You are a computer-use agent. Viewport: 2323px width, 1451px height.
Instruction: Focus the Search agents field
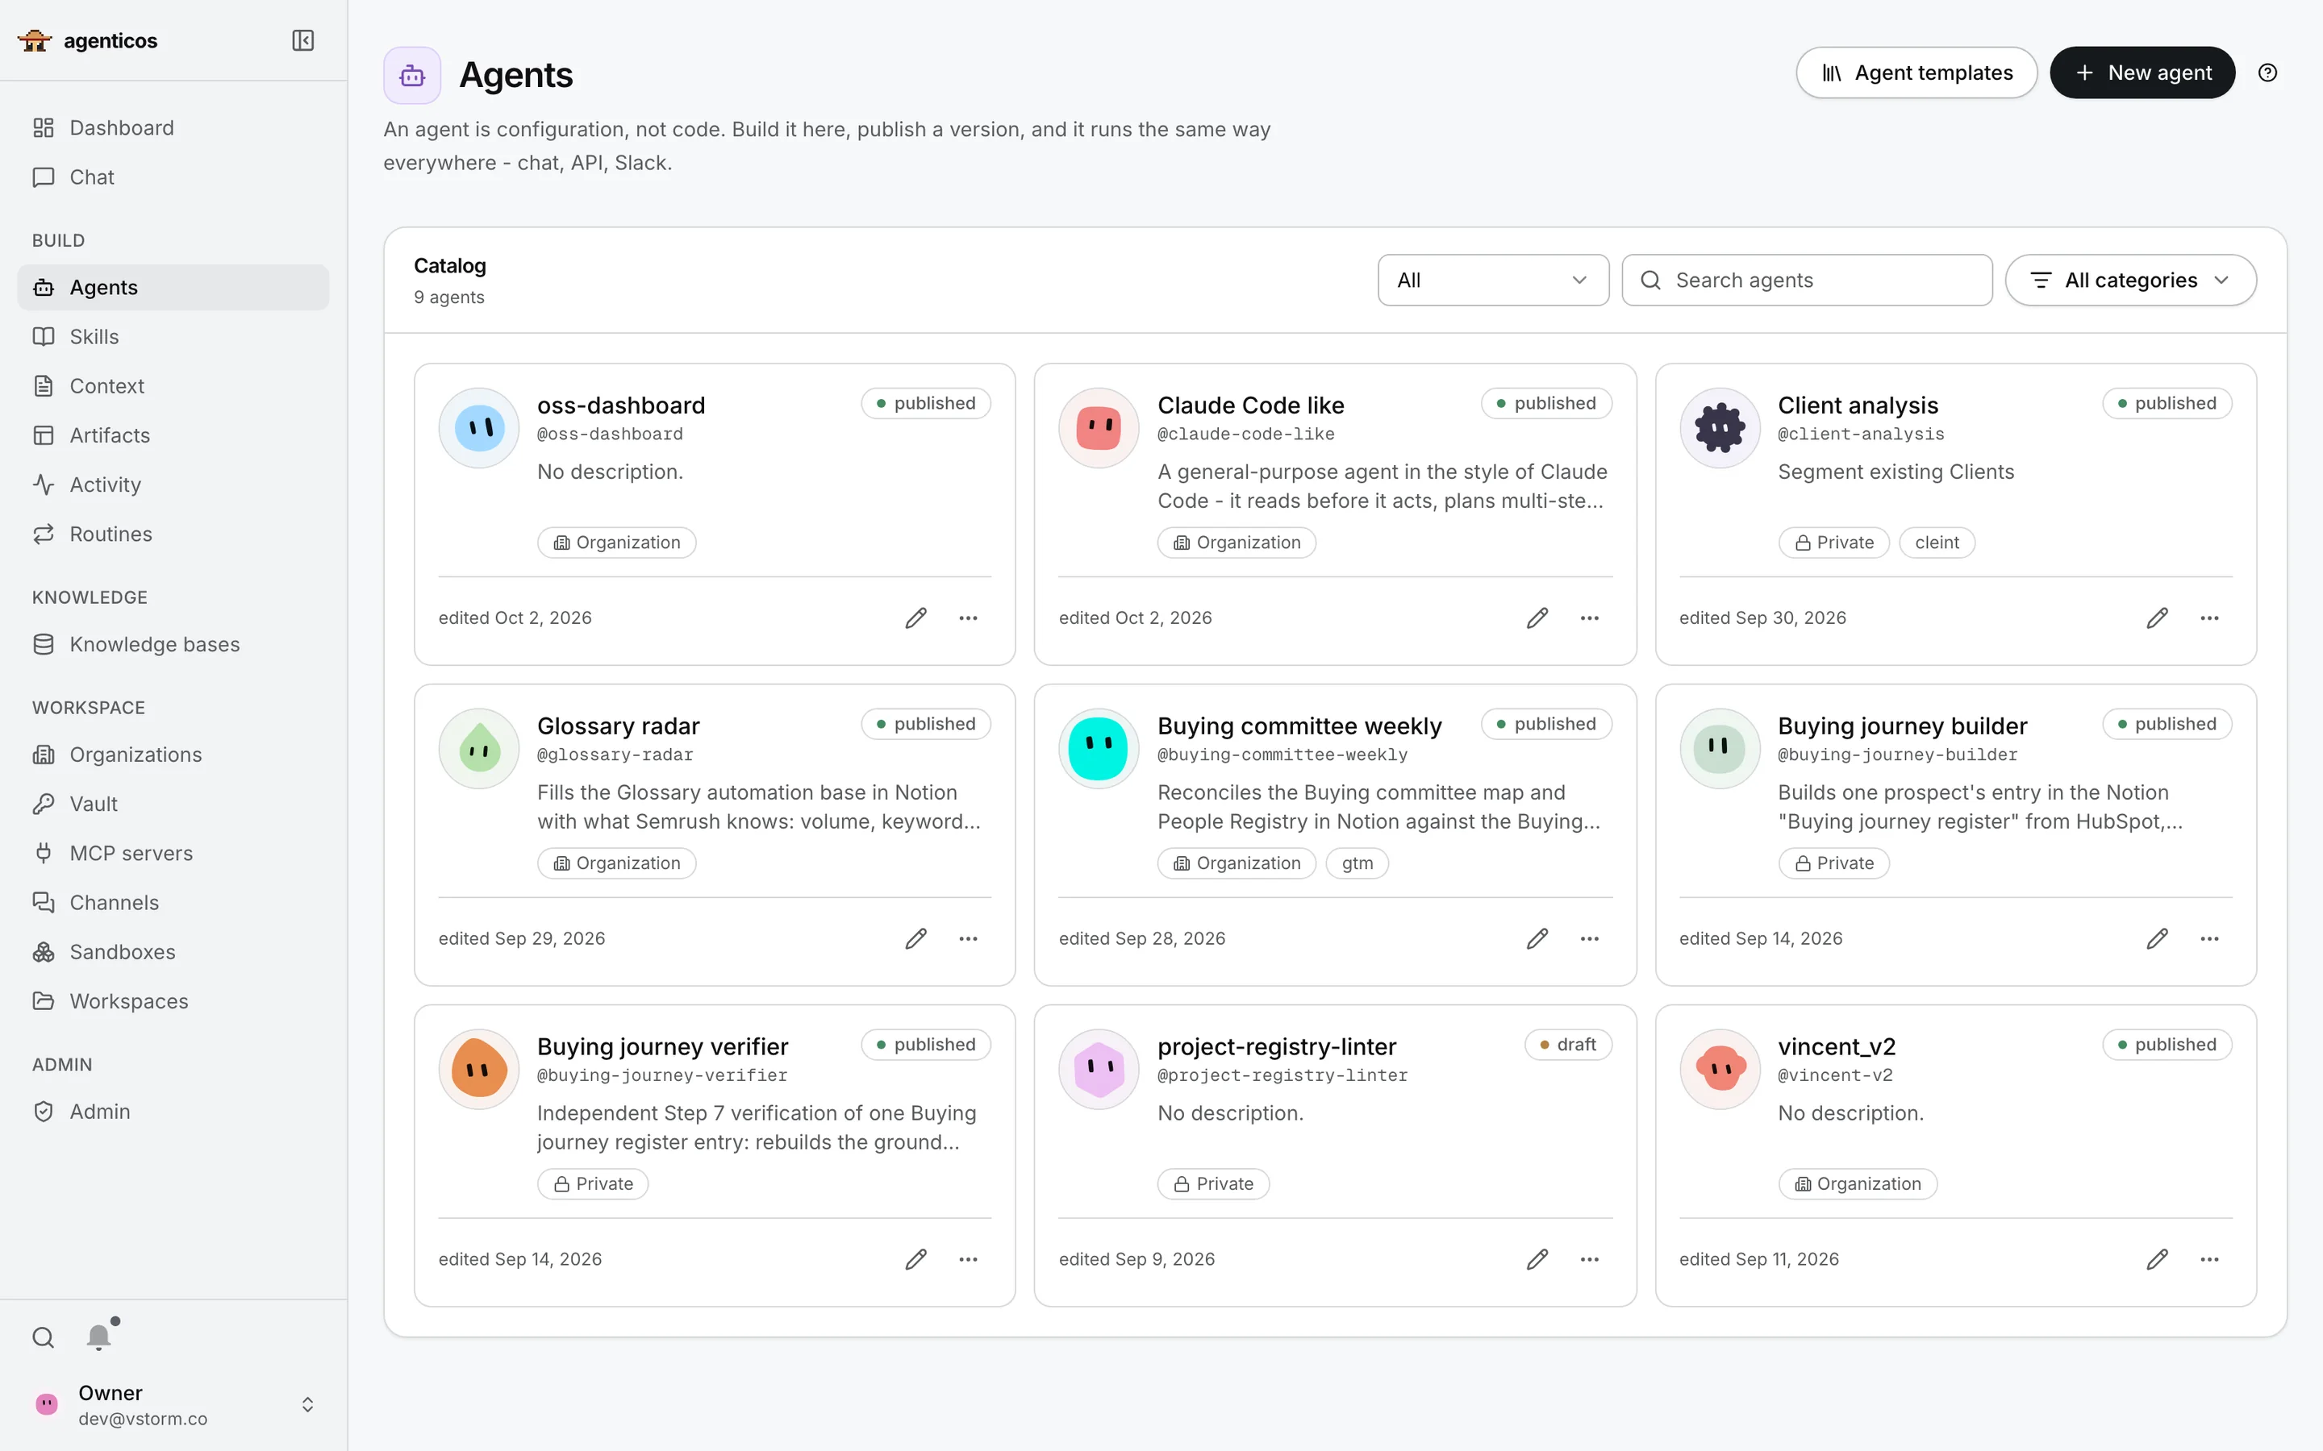coord(1807,281)
